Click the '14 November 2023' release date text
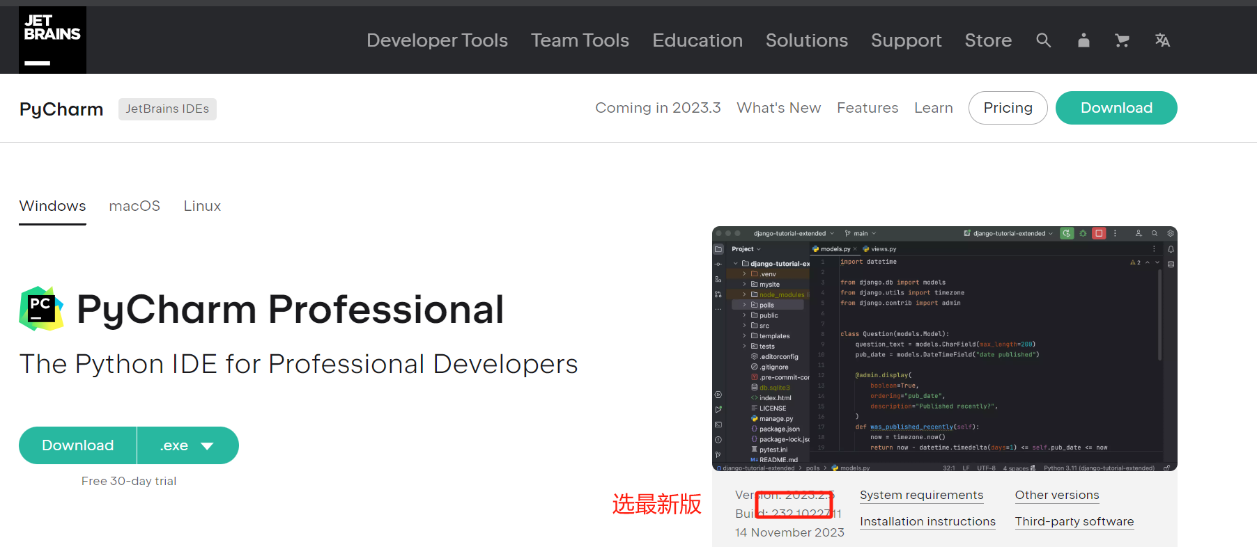This screenshot has width=1257, height=547. (789, 532)
